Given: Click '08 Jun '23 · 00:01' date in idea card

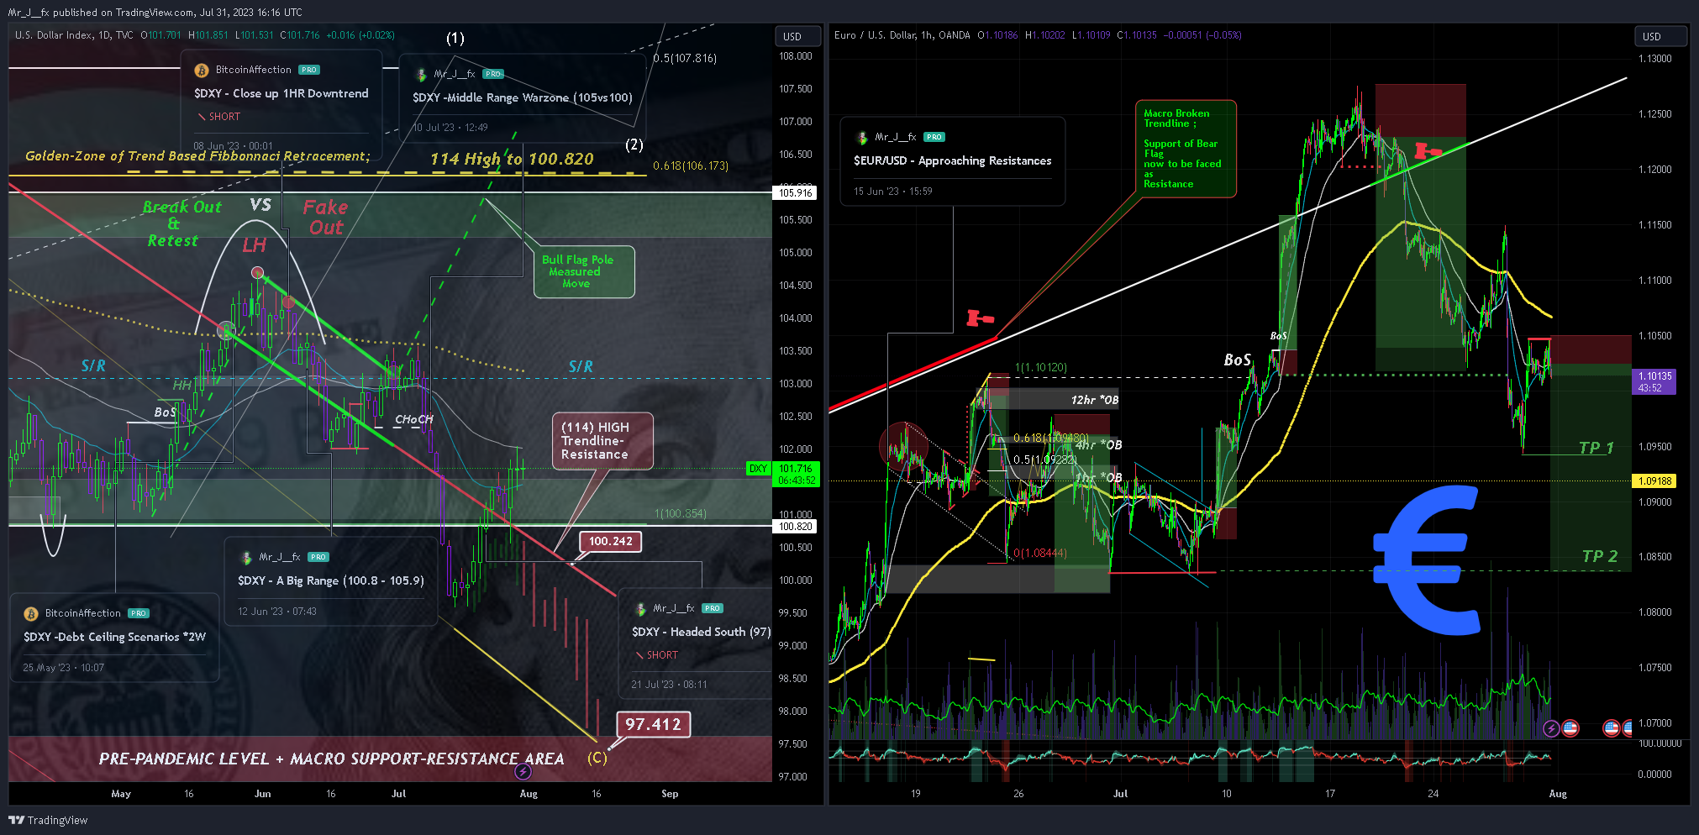Looking at the screenshot, I should [x=233, y=146].
